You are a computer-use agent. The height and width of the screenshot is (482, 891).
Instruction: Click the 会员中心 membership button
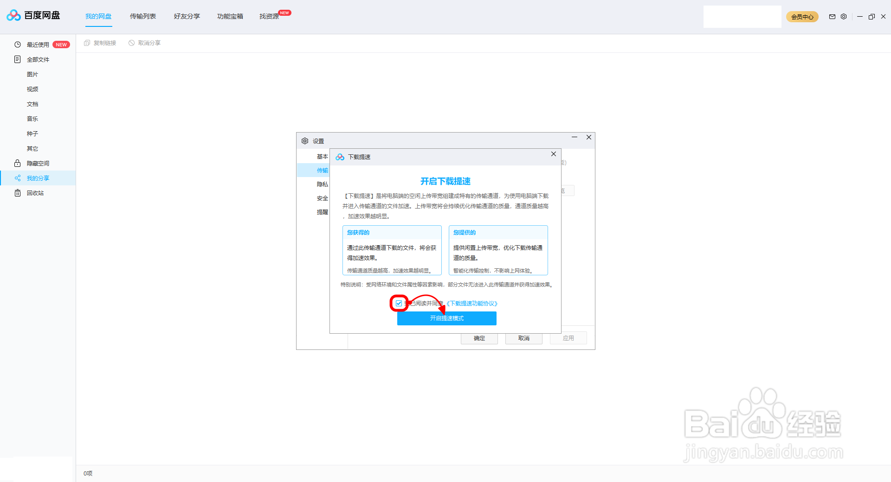802,17
